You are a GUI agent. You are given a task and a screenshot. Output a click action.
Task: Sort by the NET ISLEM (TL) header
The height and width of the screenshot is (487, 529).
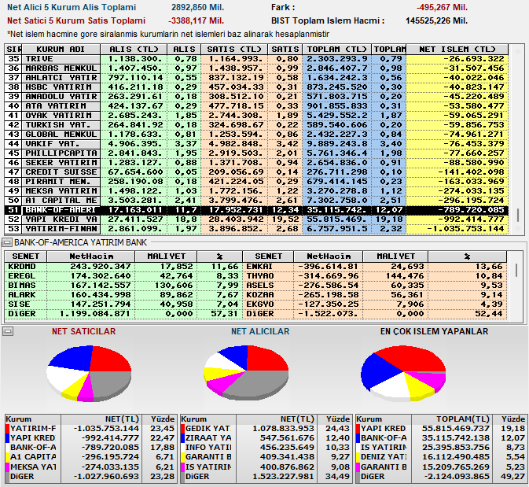pos(457,50)
